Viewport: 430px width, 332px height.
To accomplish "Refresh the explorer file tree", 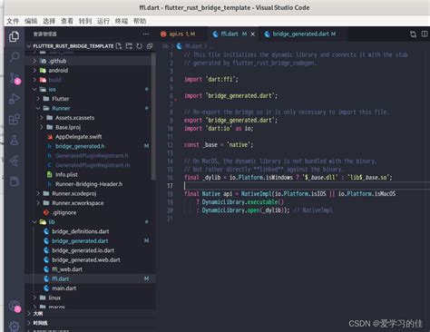I will tap(139, 46).
